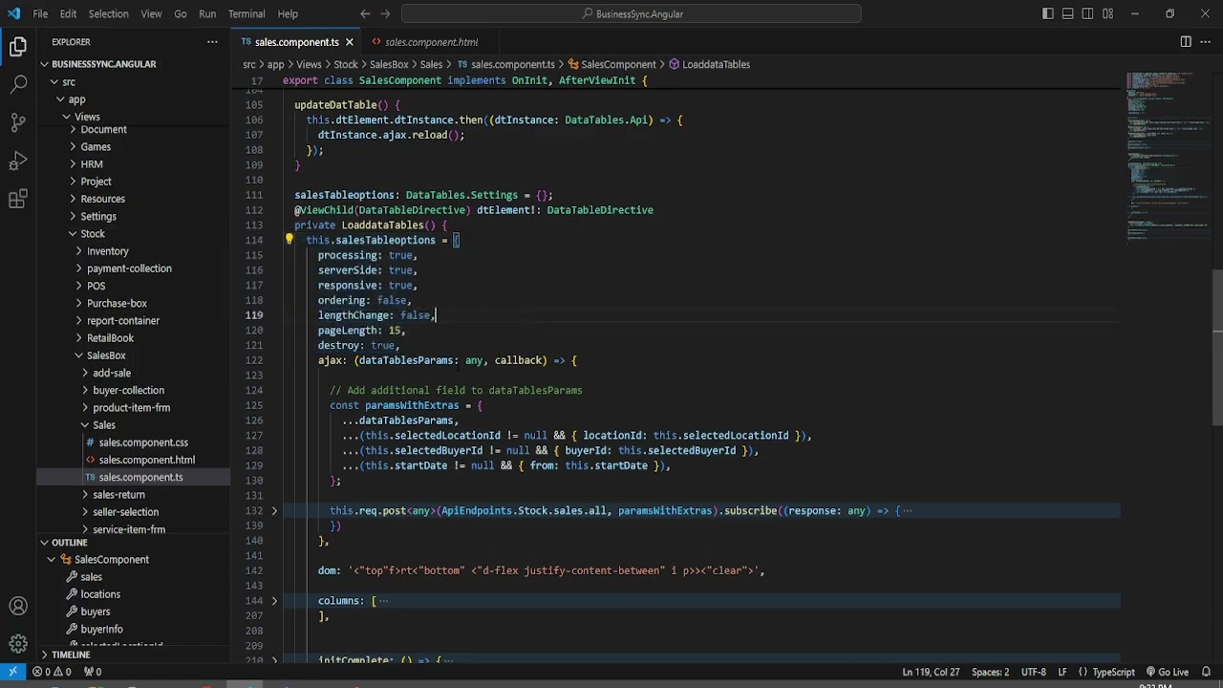Open errors and warnings in status bar

[54, 672]
